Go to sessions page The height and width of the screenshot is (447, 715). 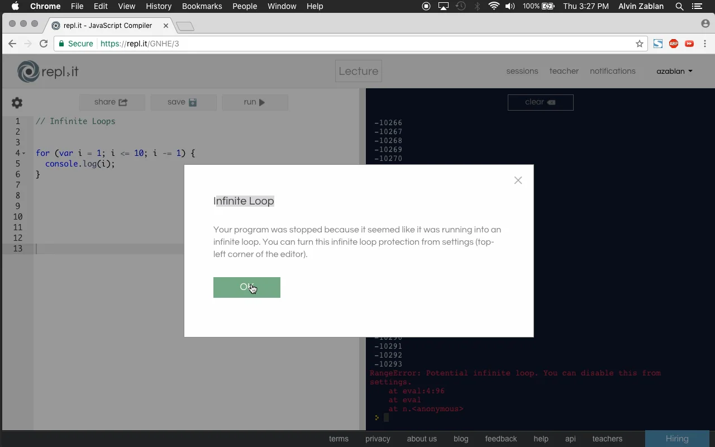tap(522, 71)
